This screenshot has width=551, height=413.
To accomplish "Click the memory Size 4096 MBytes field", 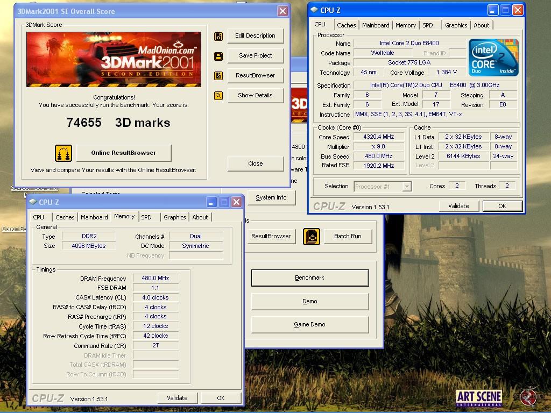I will click(x=89, y=246).
